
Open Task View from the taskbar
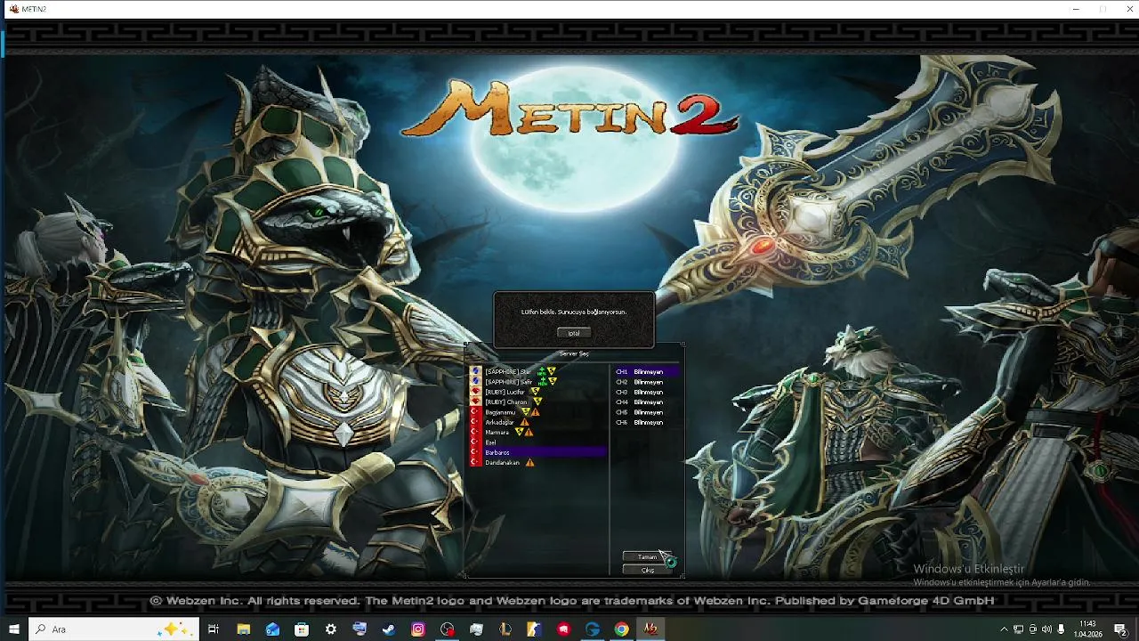tap(214, 629)
